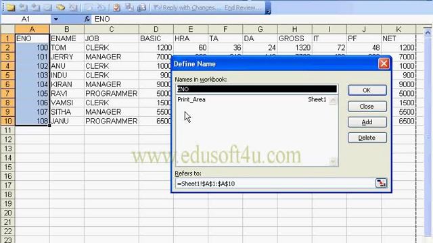Click IT cell with value 72

(329, 48)
